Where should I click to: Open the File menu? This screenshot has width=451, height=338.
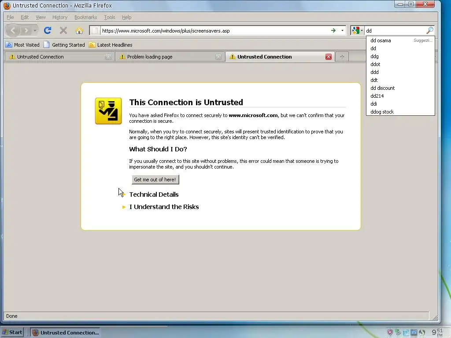(10, 17)
